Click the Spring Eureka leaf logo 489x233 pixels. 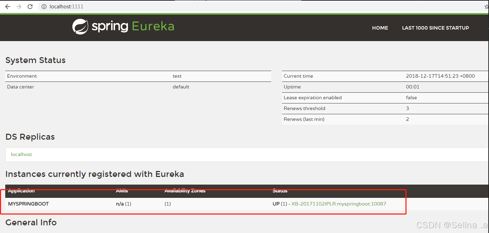pos(80,26)
